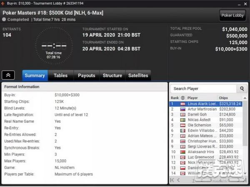Click scrollbar down arrow in player list
Viewport: 250px width, 187px height.
[x=245, y=173]
